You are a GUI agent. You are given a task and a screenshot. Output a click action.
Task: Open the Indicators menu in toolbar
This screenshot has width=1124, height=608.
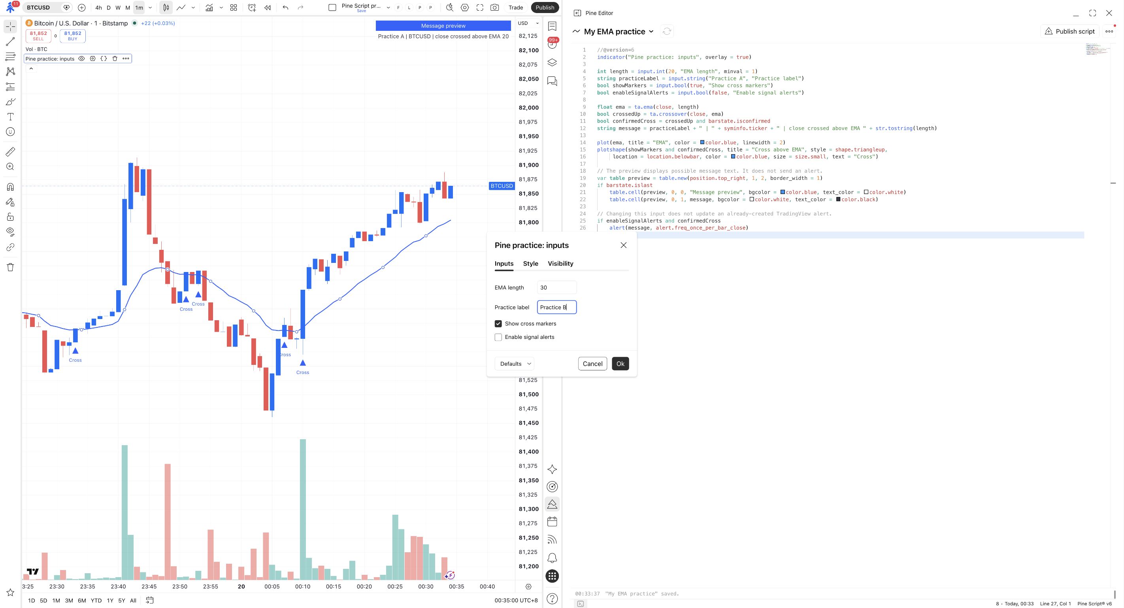pyautogui.click(x=209, y=8)
